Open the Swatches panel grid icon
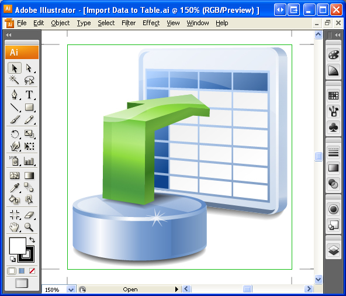 (333, 96)
